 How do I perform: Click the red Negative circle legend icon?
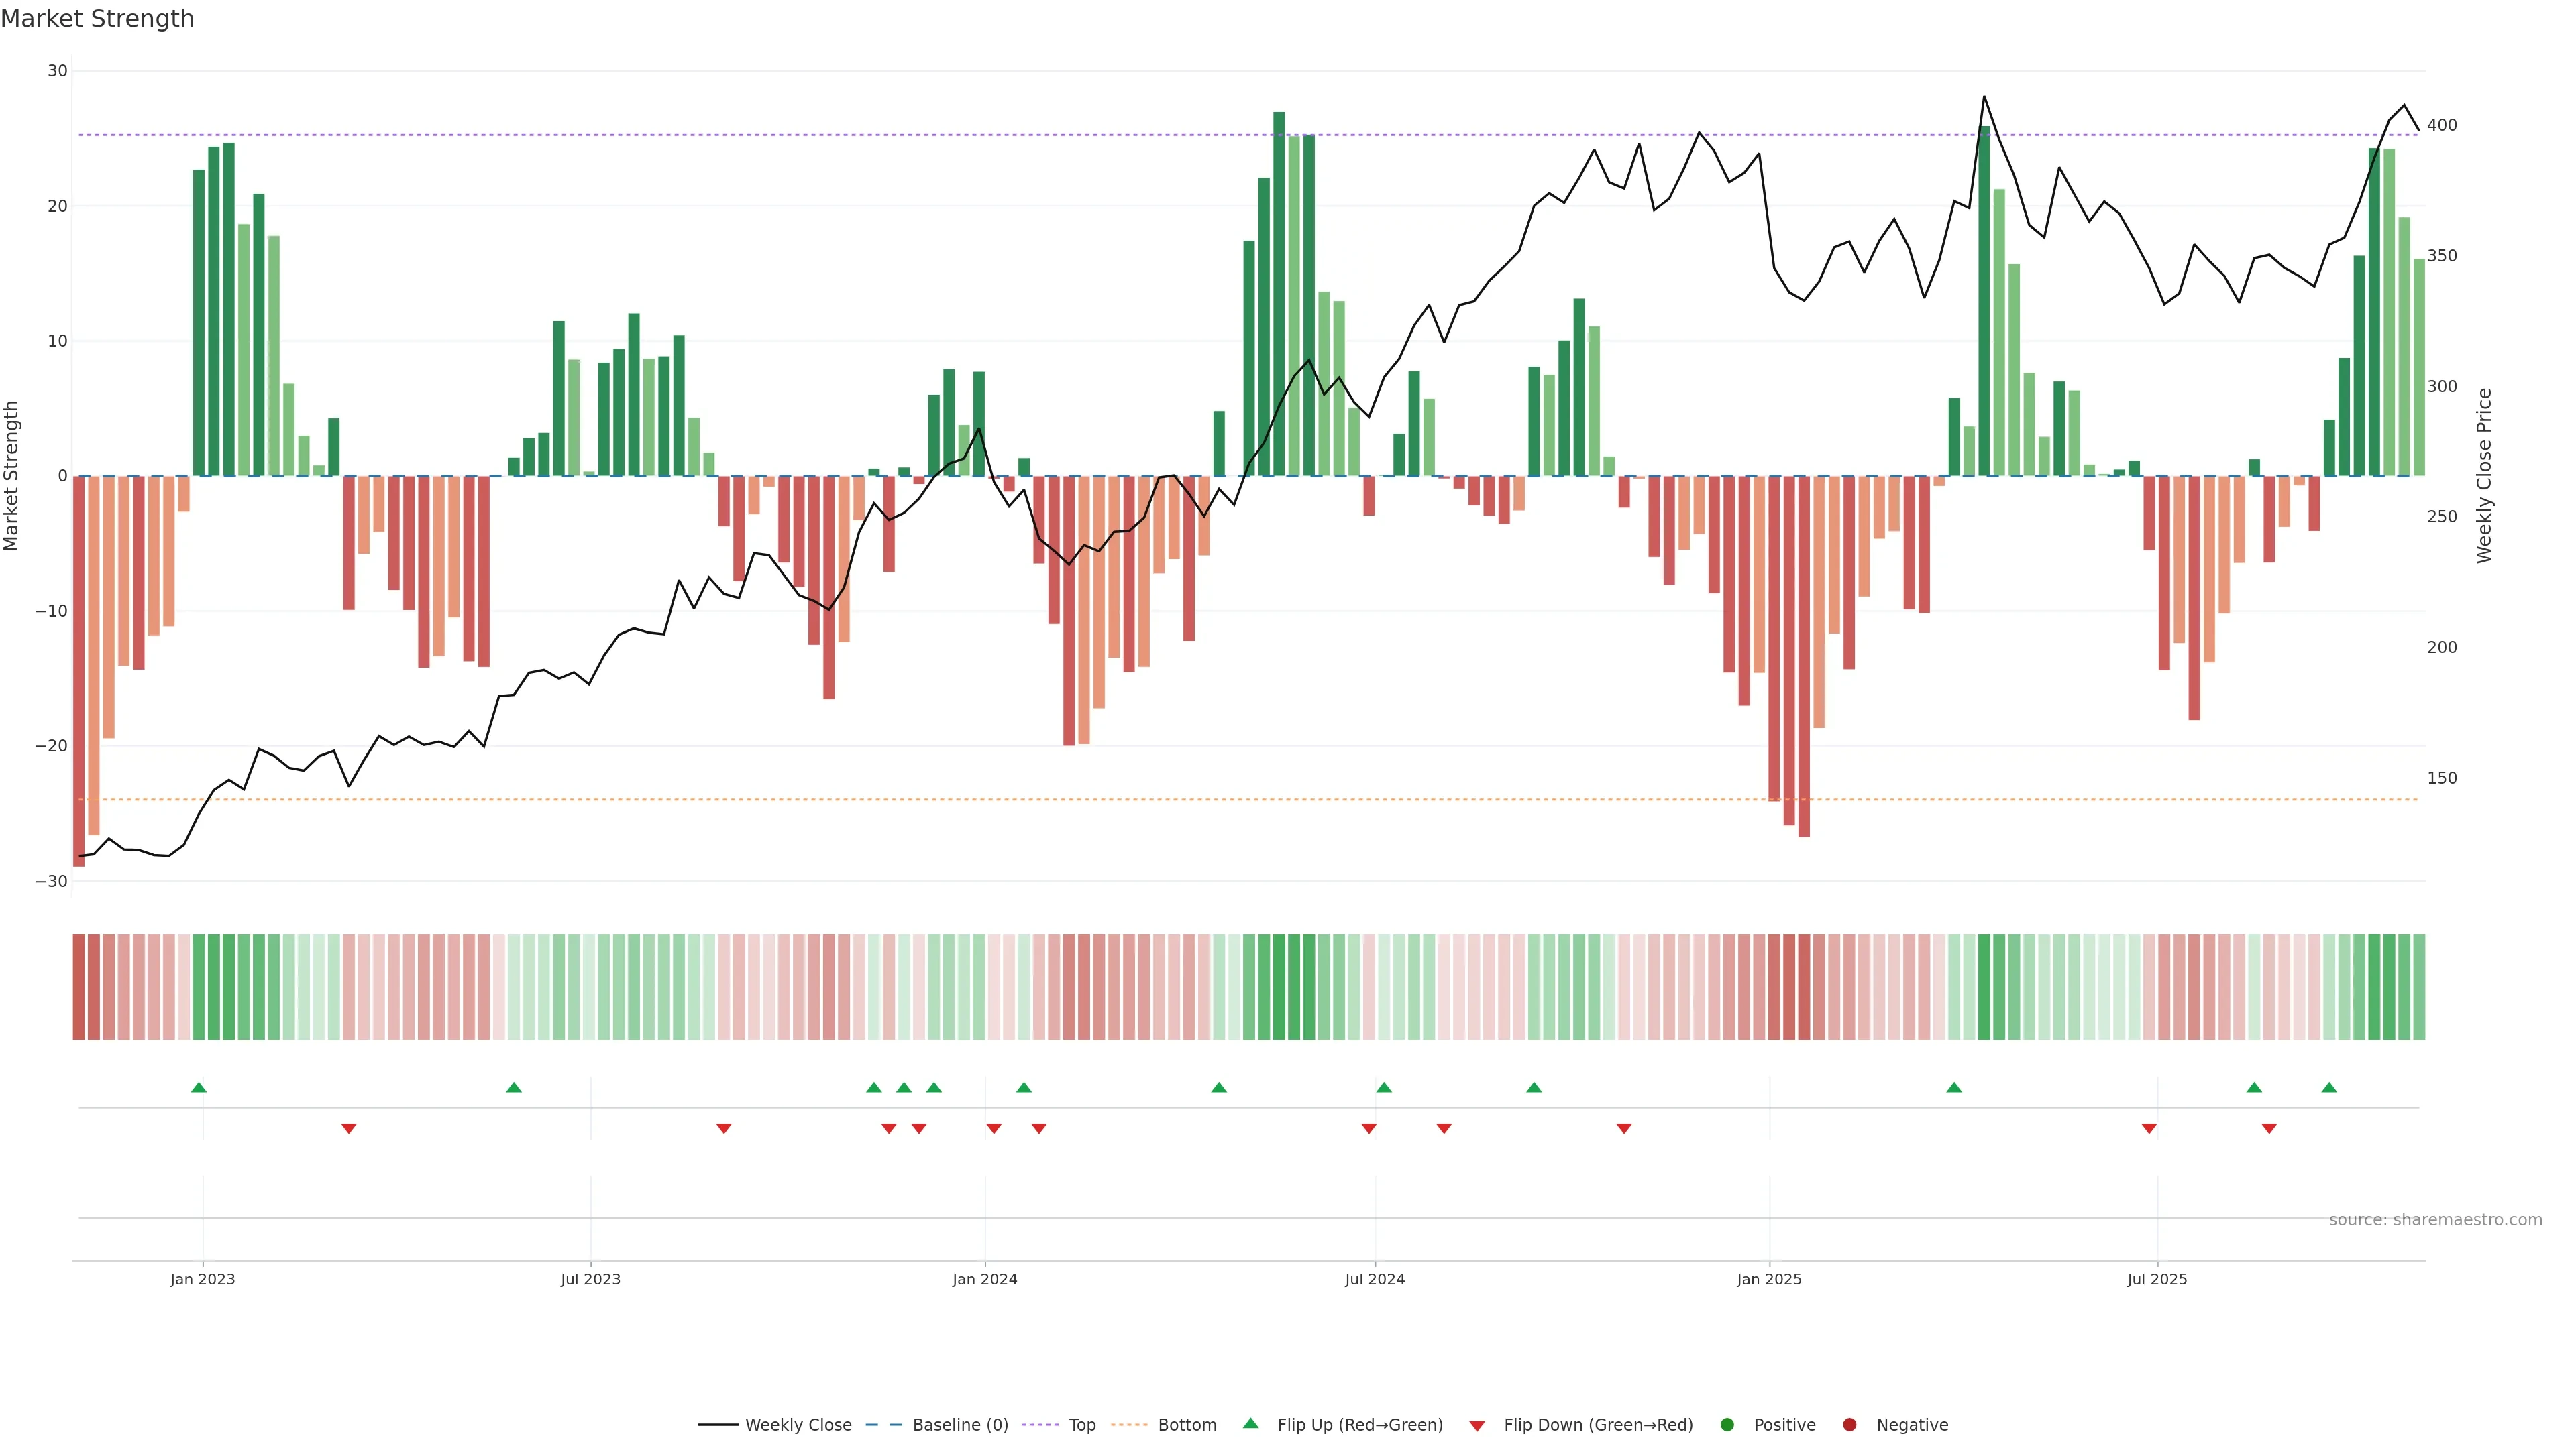[1849, 1425]
